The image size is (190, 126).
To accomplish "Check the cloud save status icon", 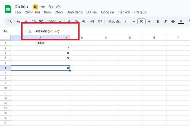I will (58, 7).
